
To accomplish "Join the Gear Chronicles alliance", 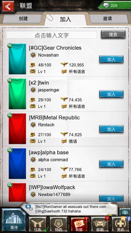I will click(111, 59).
